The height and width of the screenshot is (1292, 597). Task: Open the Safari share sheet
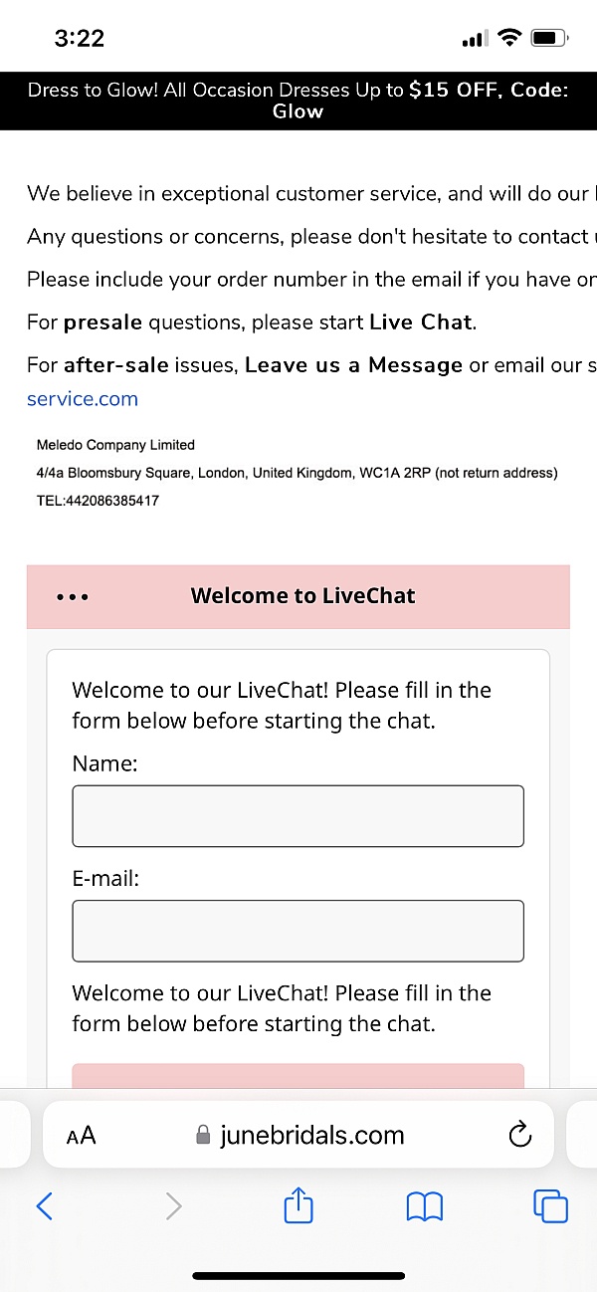(298, 1205)
